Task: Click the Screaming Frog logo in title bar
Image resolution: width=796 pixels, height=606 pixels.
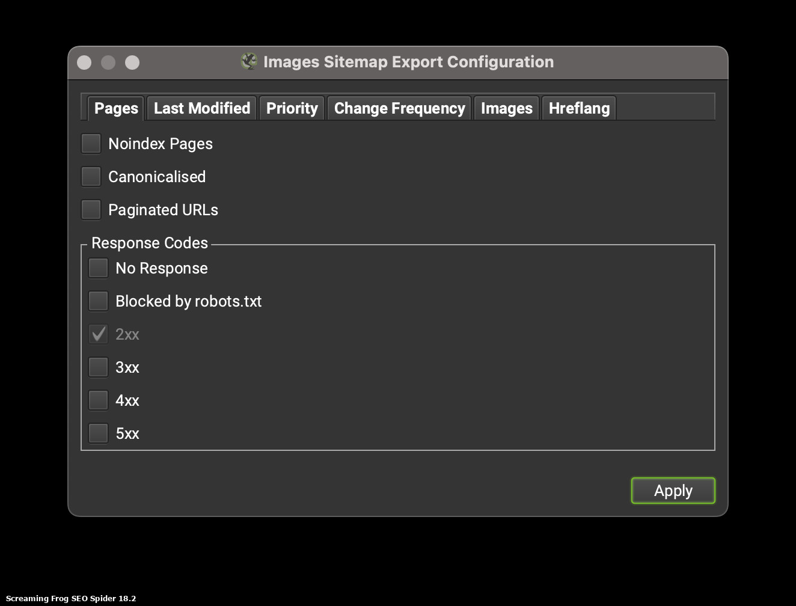Action: (249, 61)
